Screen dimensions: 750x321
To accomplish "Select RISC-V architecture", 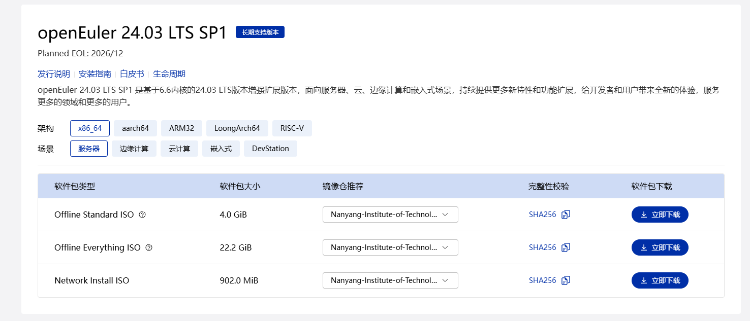I will pyautogui.click(x=292, y=128).
